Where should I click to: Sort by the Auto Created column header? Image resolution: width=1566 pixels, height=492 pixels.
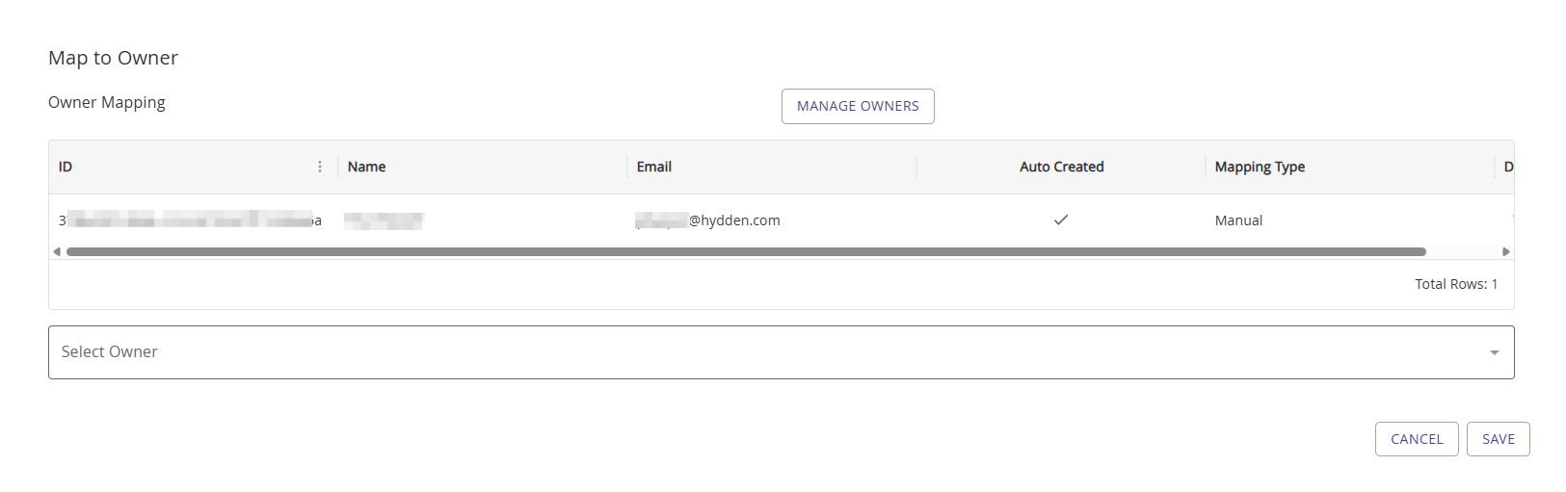1061,167
